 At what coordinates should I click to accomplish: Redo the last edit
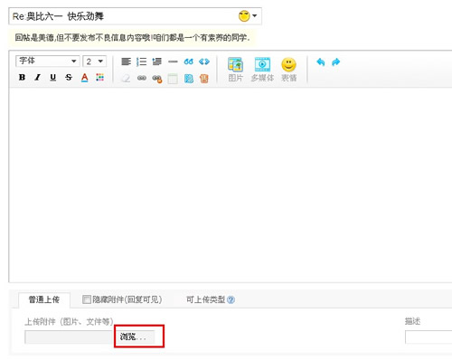click(x=335, y=62)
